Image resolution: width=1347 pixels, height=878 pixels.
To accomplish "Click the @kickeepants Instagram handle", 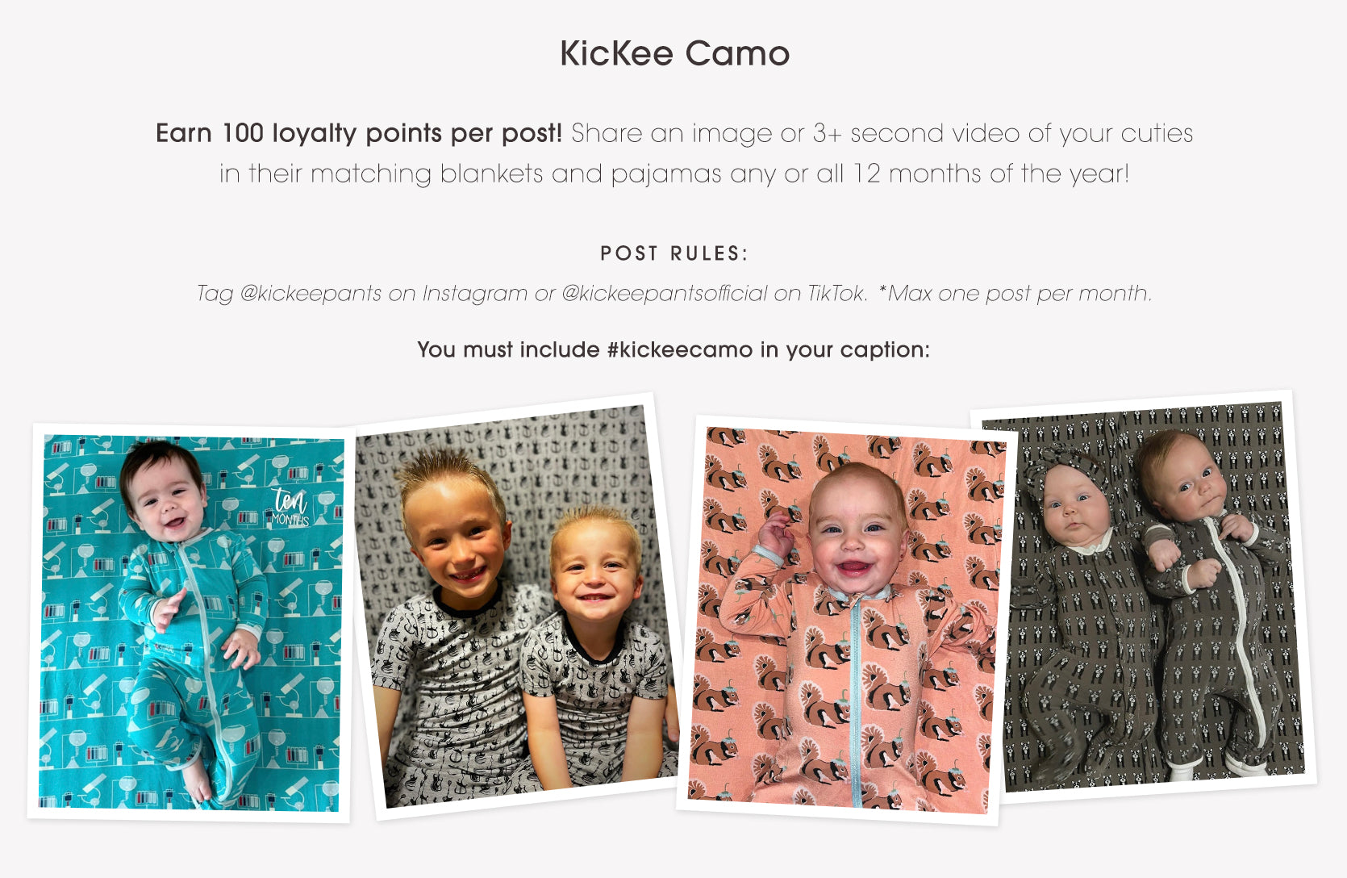I will pyautogui.click(x=311, y=294).
